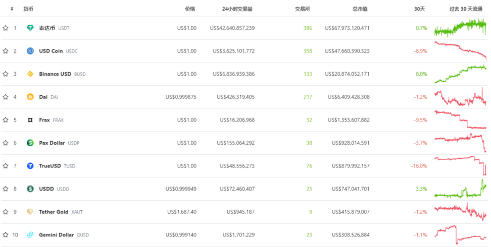Click the Binance USD yellow logo

click(x=30, y=74)
